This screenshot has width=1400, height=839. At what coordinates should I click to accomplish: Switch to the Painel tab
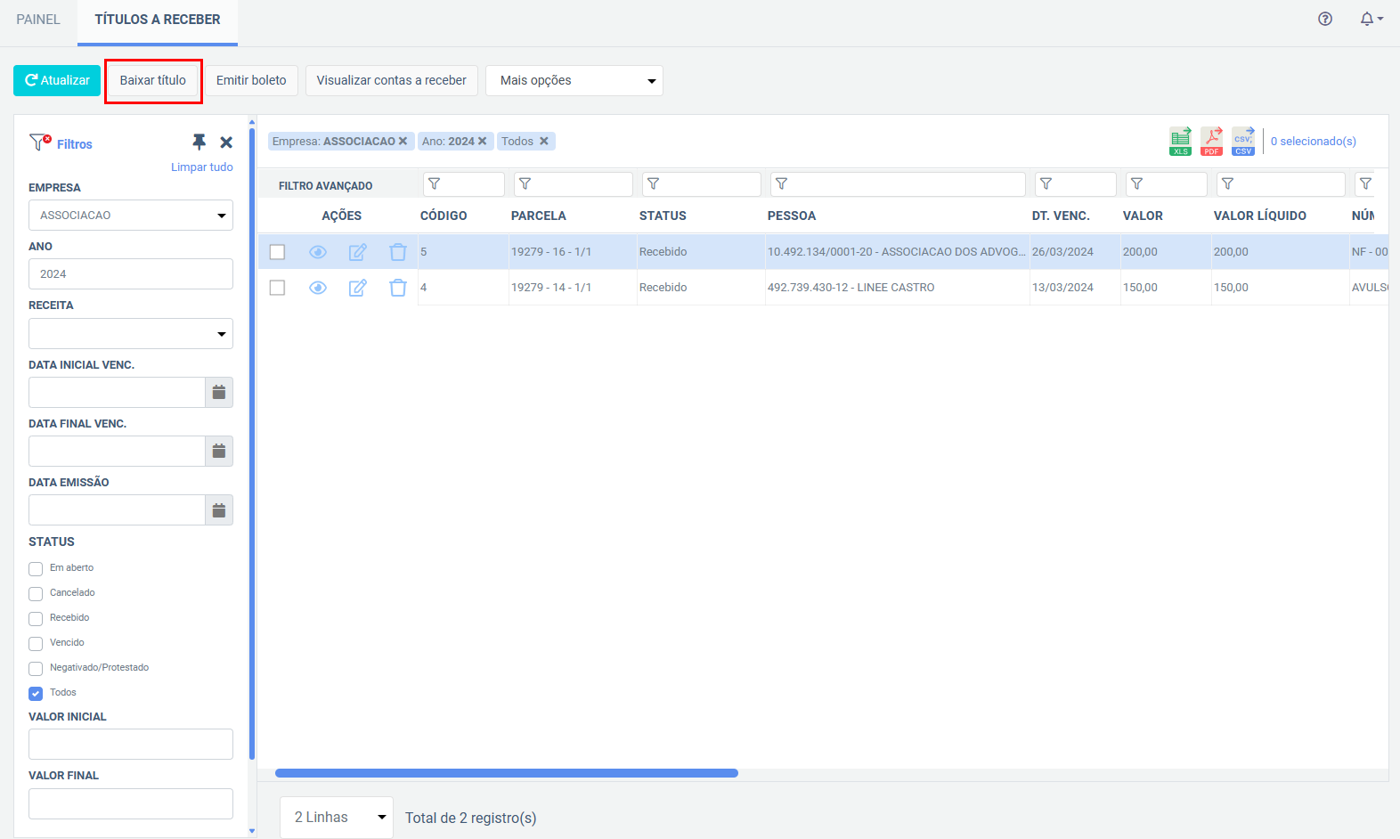click(x=38, y=20)
